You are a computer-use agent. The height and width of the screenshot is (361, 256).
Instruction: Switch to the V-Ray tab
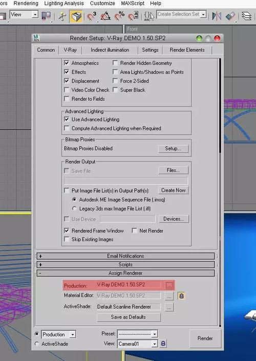pyautogui.click(x=70, y=50)
